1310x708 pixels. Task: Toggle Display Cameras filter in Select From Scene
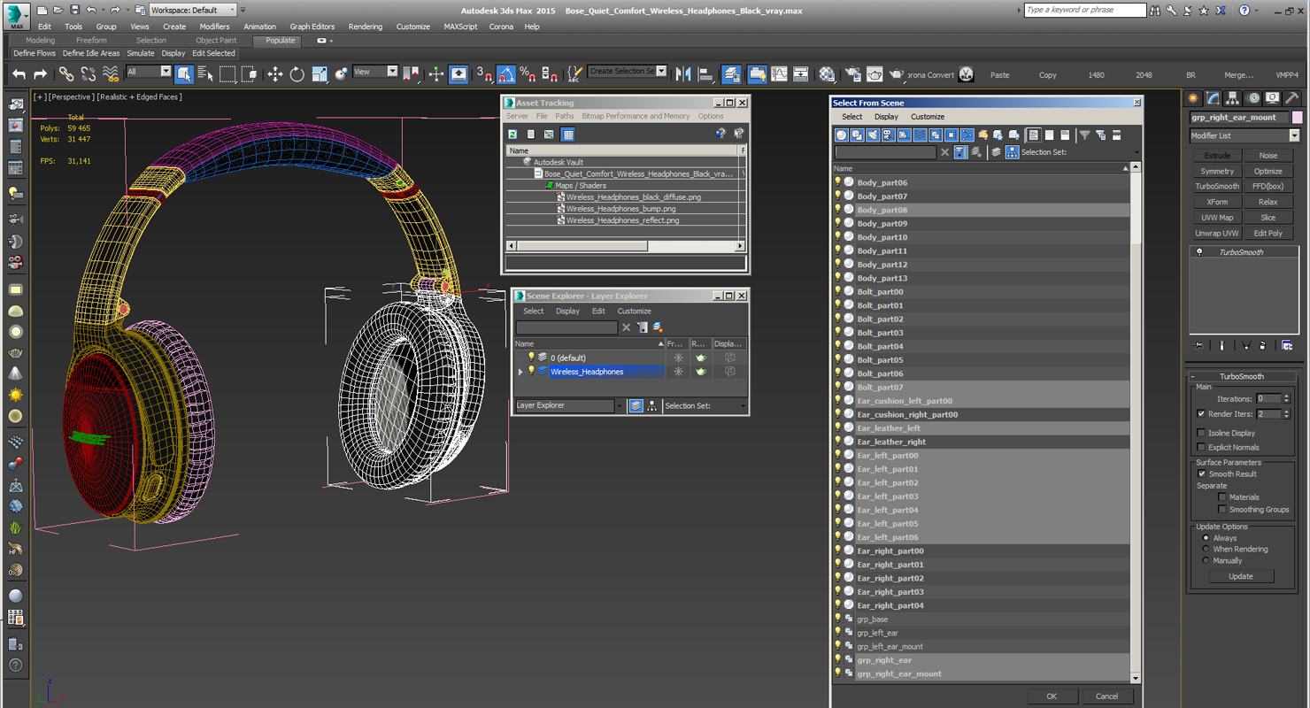tap(888, 135)
